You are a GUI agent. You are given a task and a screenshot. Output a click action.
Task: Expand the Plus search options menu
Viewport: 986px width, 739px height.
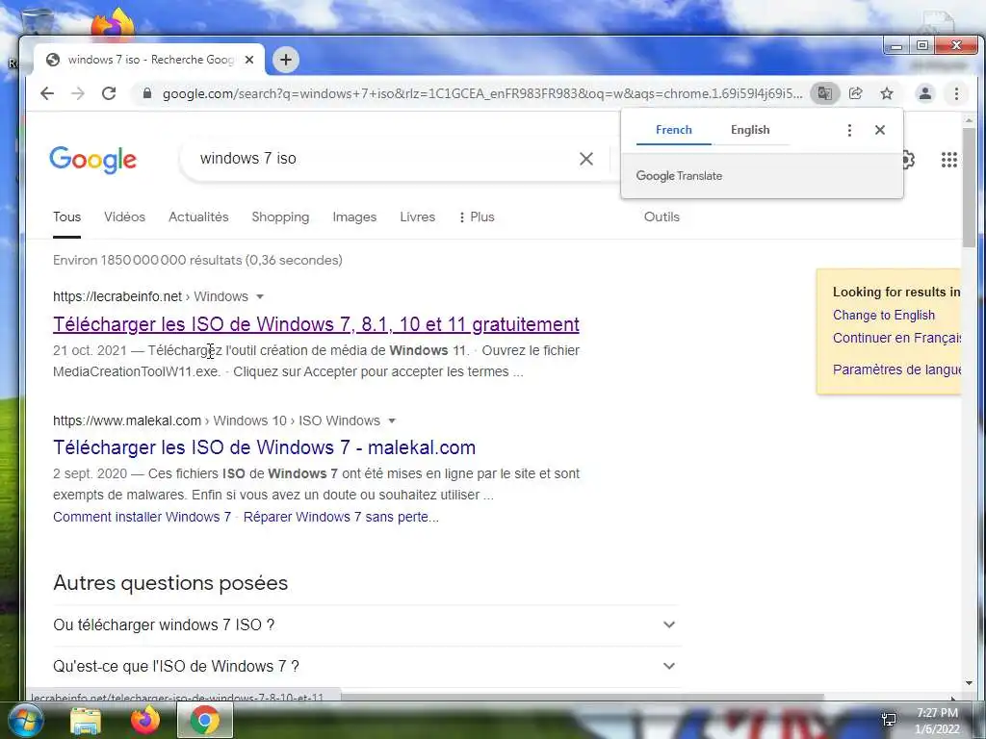tap(477, 217)
